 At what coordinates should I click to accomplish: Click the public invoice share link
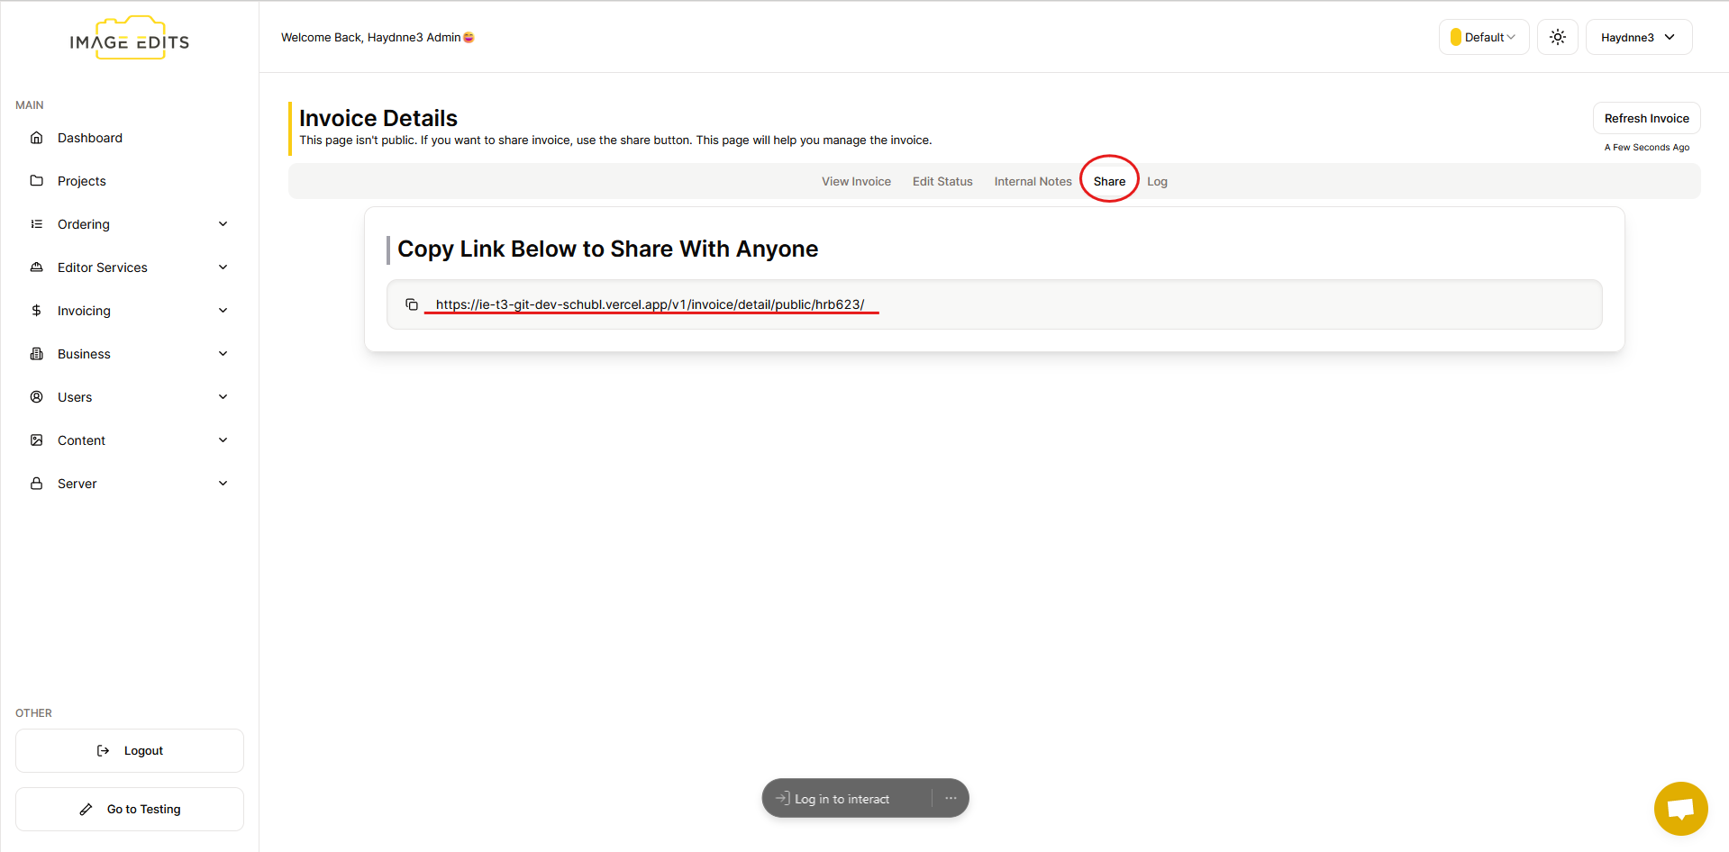(x=650, y=304)
